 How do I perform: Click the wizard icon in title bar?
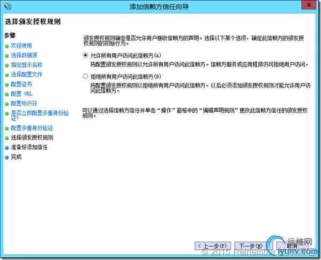click(8, 6)
